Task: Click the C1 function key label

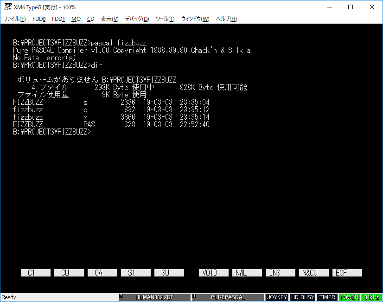Action: (x=36, y=273)
